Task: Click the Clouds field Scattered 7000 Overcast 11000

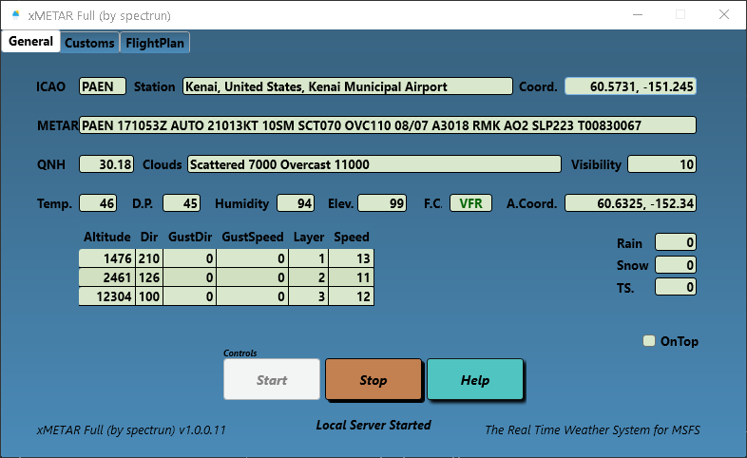Action: [374, 164]
